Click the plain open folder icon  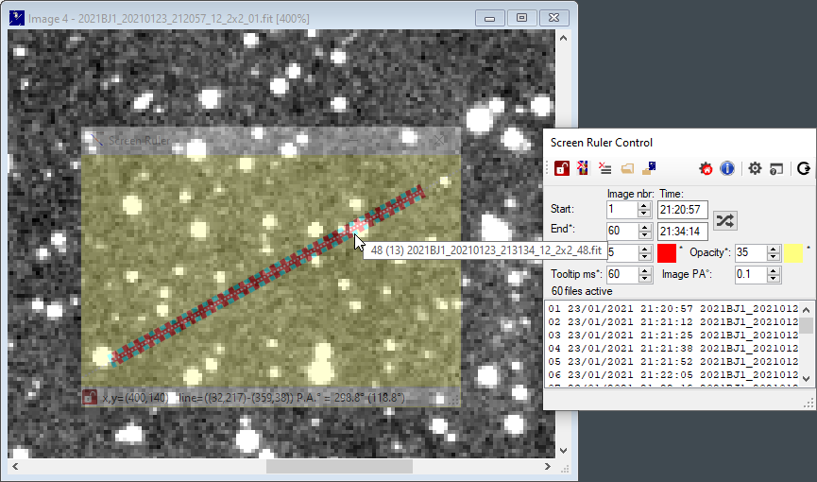tap(626, 168)
